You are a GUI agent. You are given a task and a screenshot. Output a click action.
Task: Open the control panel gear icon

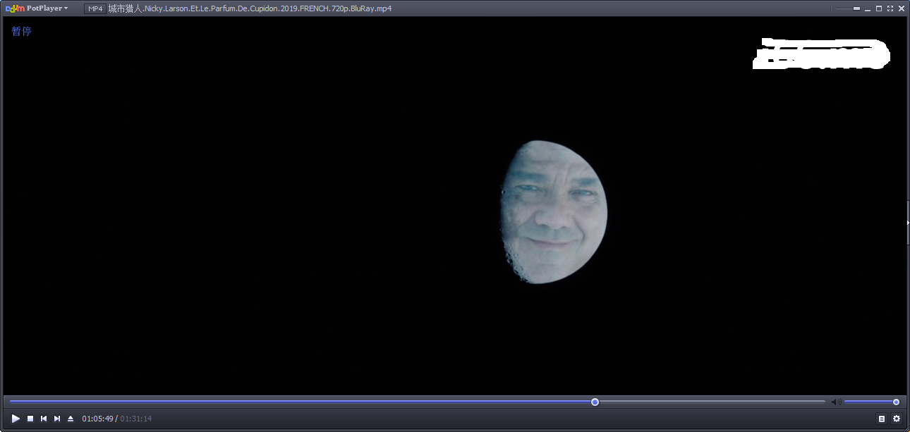pos(897,419)
